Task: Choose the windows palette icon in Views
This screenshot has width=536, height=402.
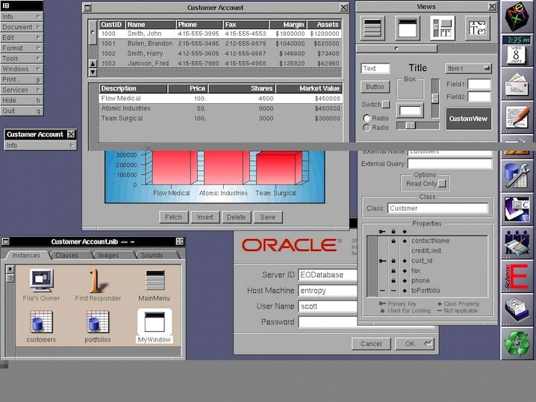Action: click(407, 28)
